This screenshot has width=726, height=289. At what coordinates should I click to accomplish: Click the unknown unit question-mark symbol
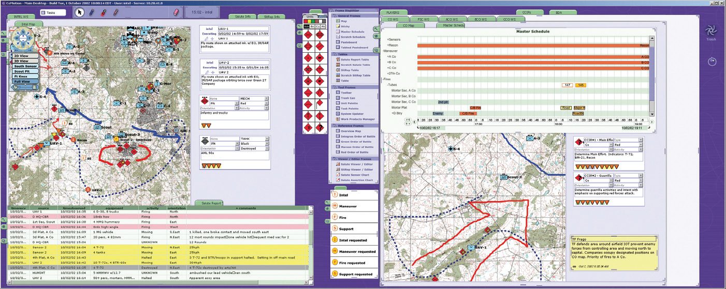[x=321, y=127]
